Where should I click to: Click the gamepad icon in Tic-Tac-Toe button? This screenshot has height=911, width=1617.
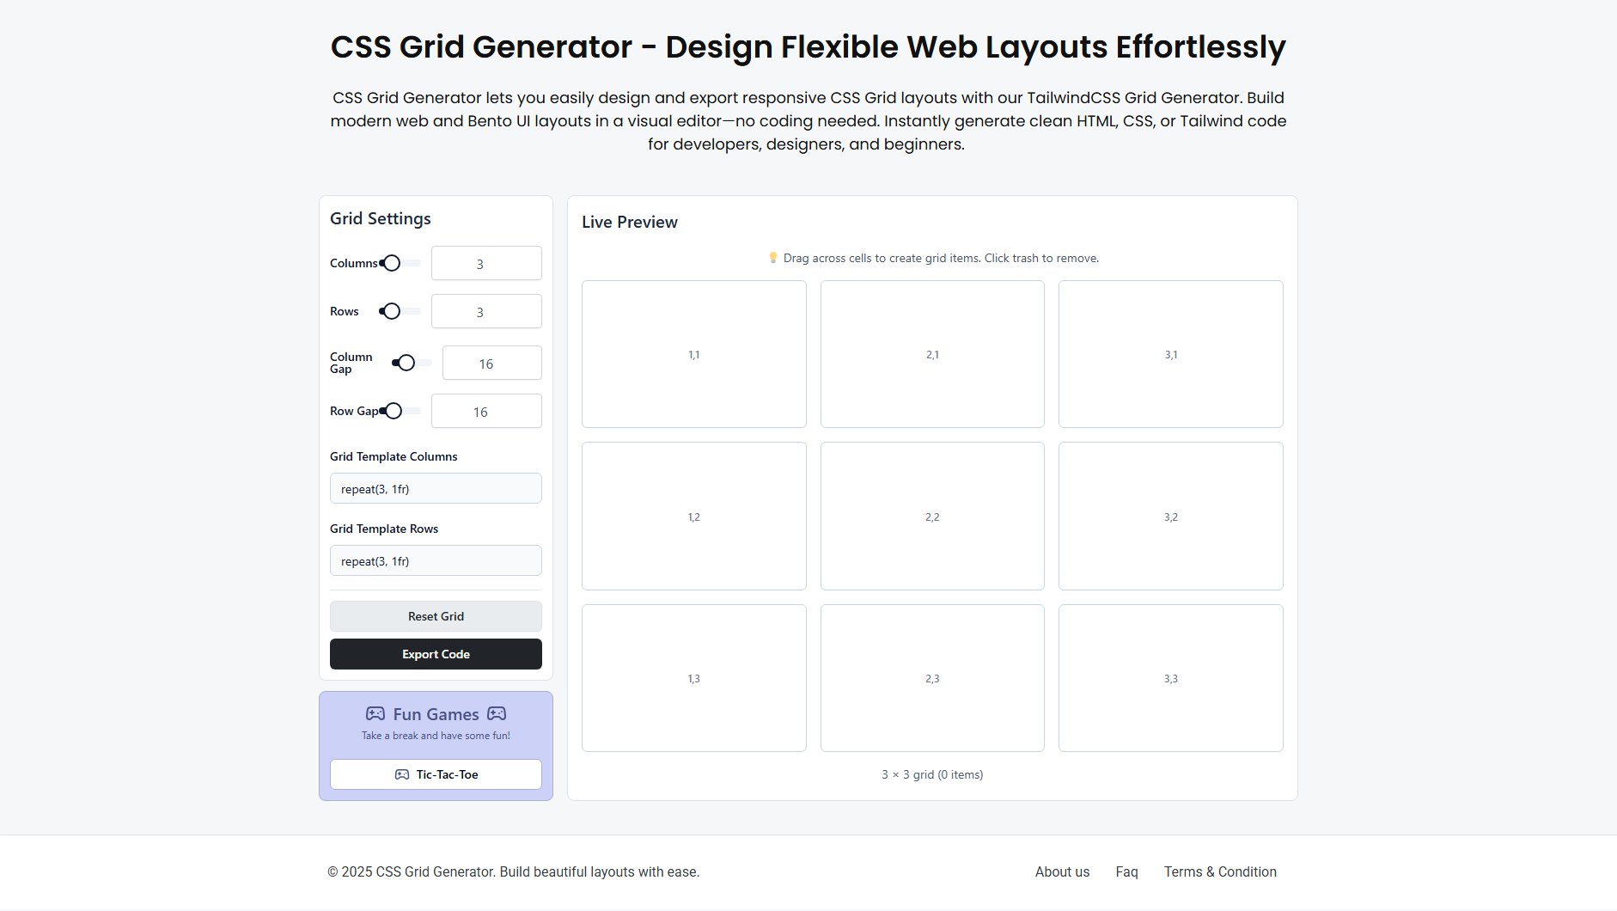click(402, 774)
